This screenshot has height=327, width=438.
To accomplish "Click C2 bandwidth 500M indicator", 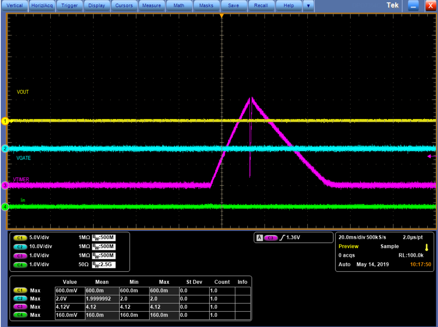I will pyautogui.click(x=103, y=246).
